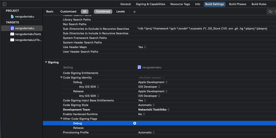Viewport: 276px width, 138px height.
Task: Open Code Signing Inject Base Entitlements dropdown
Action: click(x=142, y=100)
